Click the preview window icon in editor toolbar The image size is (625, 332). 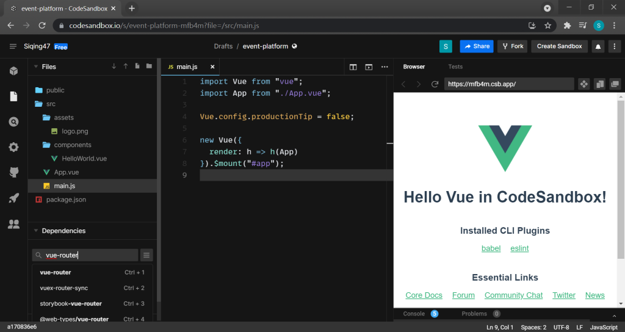(x=369, y=67)
